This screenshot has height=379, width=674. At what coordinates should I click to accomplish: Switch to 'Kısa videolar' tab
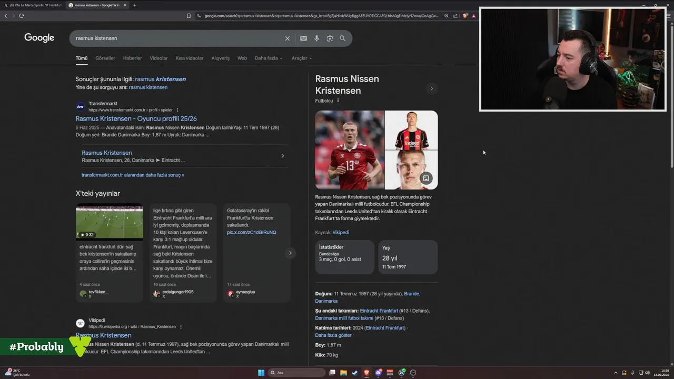point(190,58)
